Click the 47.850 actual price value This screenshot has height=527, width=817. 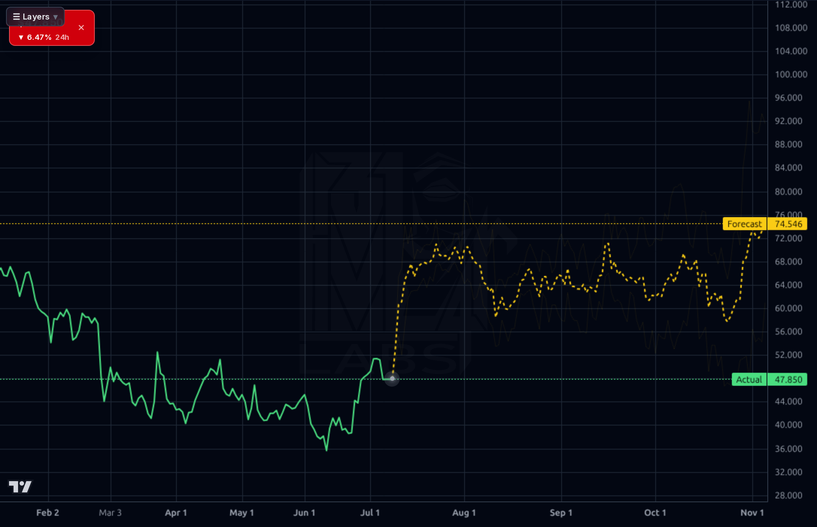click(788, 380)
